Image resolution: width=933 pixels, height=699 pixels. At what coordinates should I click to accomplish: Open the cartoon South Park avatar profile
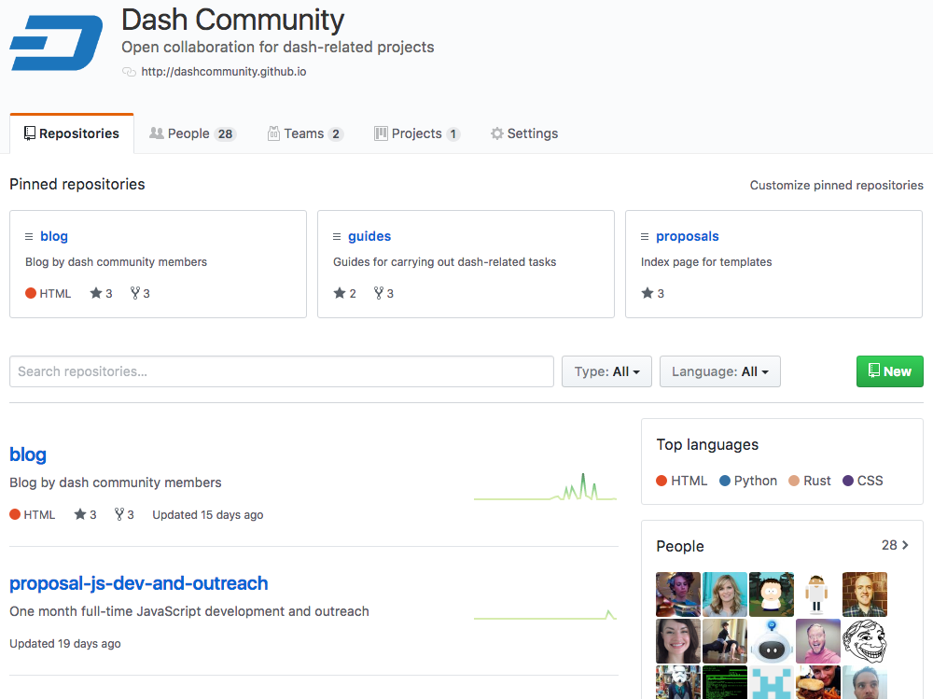[x=772, y=594]
